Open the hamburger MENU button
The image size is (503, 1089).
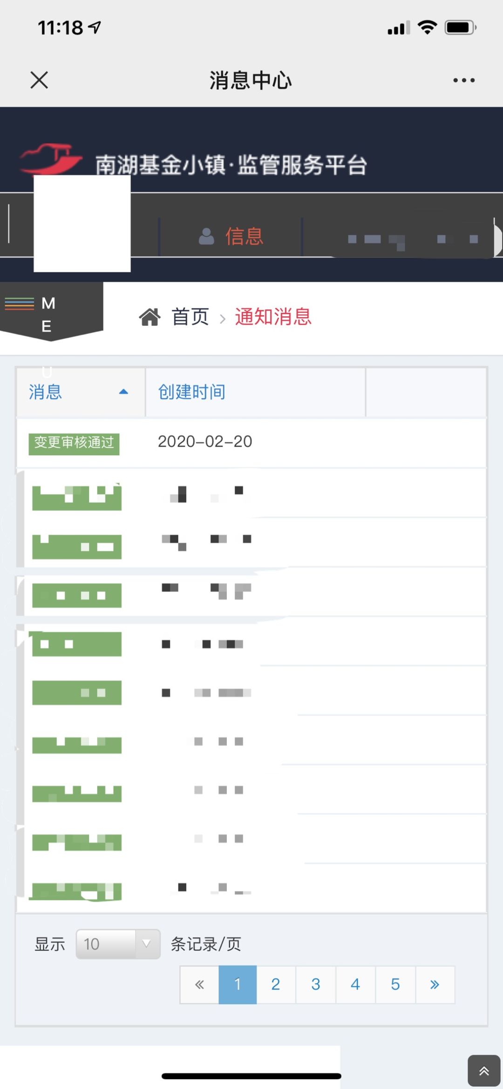pos(20,304)
